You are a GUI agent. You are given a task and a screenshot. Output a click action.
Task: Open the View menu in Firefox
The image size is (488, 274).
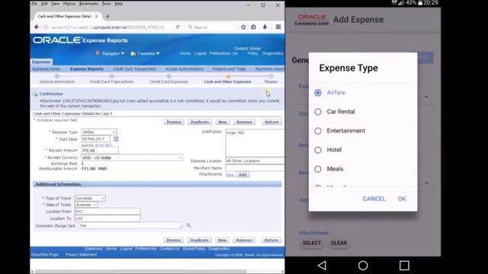56,4
